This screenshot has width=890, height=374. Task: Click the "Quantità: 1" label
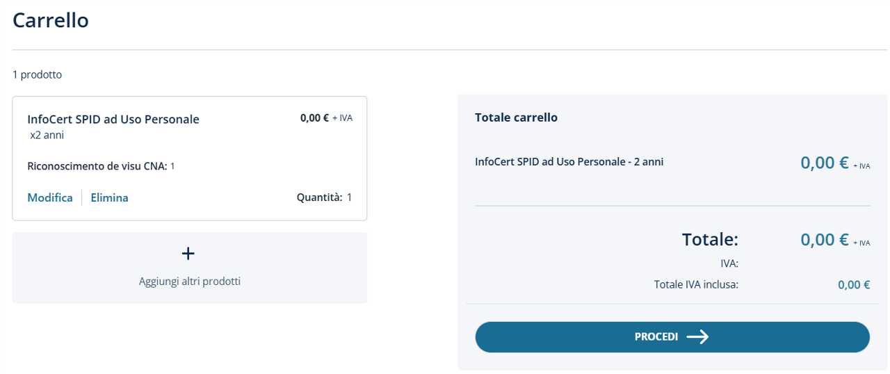324,197
